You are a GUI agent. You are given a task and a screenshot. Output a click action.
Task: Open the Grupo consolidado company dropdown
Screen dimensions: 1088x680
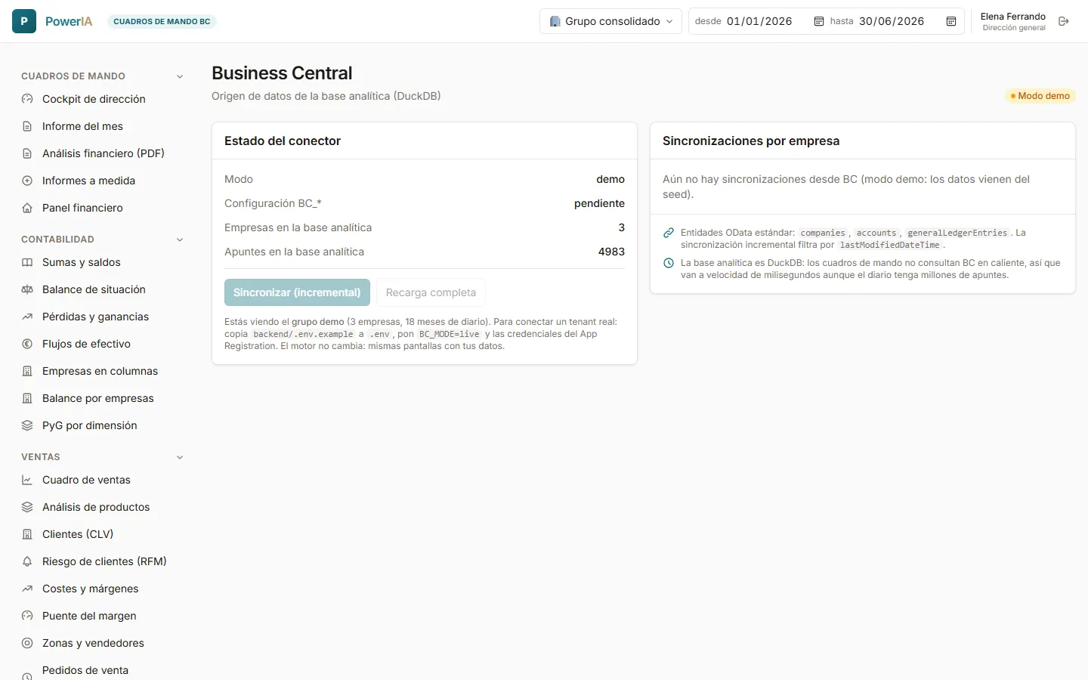pyautogui.click(x=610, y=21)
